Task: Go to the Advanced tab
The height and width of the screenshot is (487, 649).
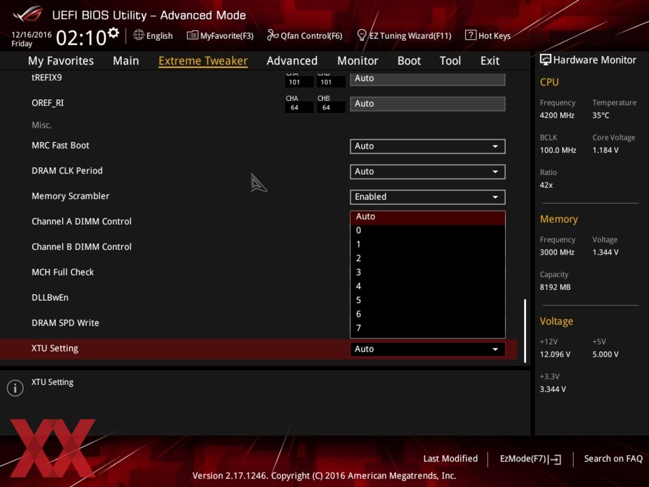Action: coord(292,61)
